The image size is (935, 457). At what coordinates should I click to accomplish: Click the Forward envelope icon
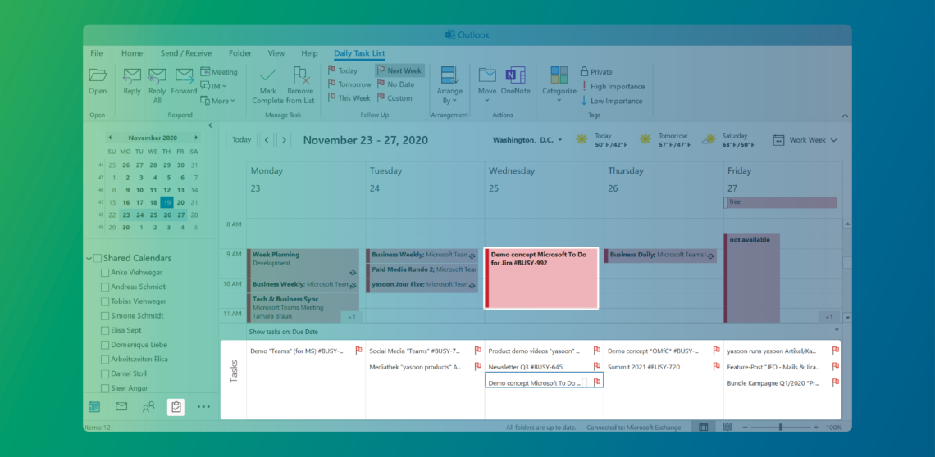185,75
